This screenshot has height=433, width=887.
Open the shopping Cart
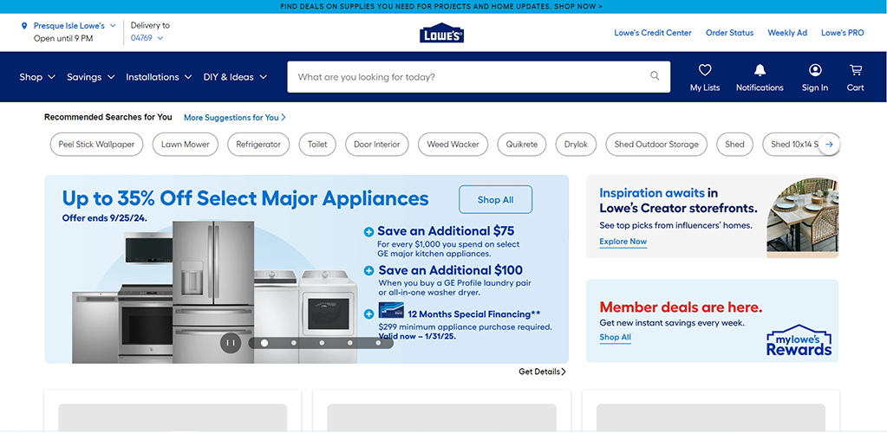pos(855,70)
